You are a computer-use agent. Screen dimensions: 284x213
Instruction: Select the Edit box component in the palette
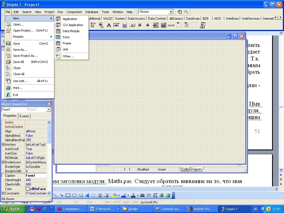116,25
